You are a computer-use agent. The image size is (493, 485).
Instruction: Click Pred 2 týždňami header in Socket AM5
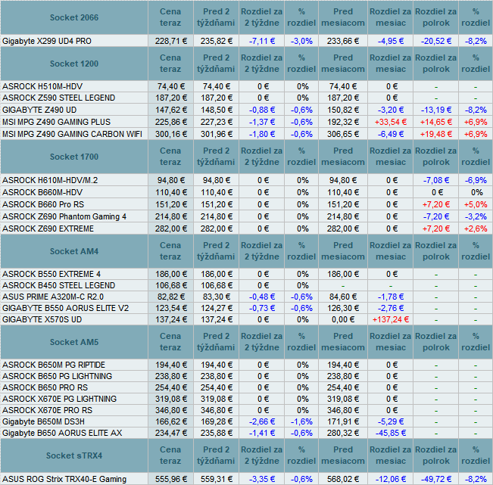(216, 342)
